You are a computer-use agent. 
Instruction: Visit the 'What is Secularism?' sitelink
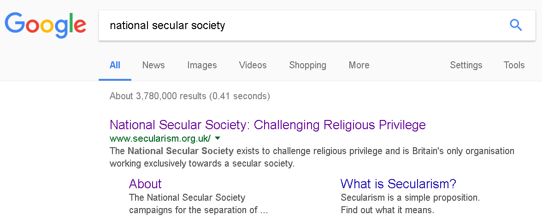coord(398,184)
